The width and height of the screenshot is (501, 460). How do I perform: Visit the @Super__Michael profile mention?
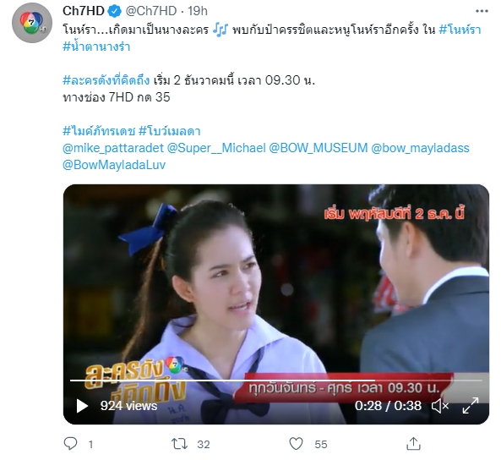[216, 148]
